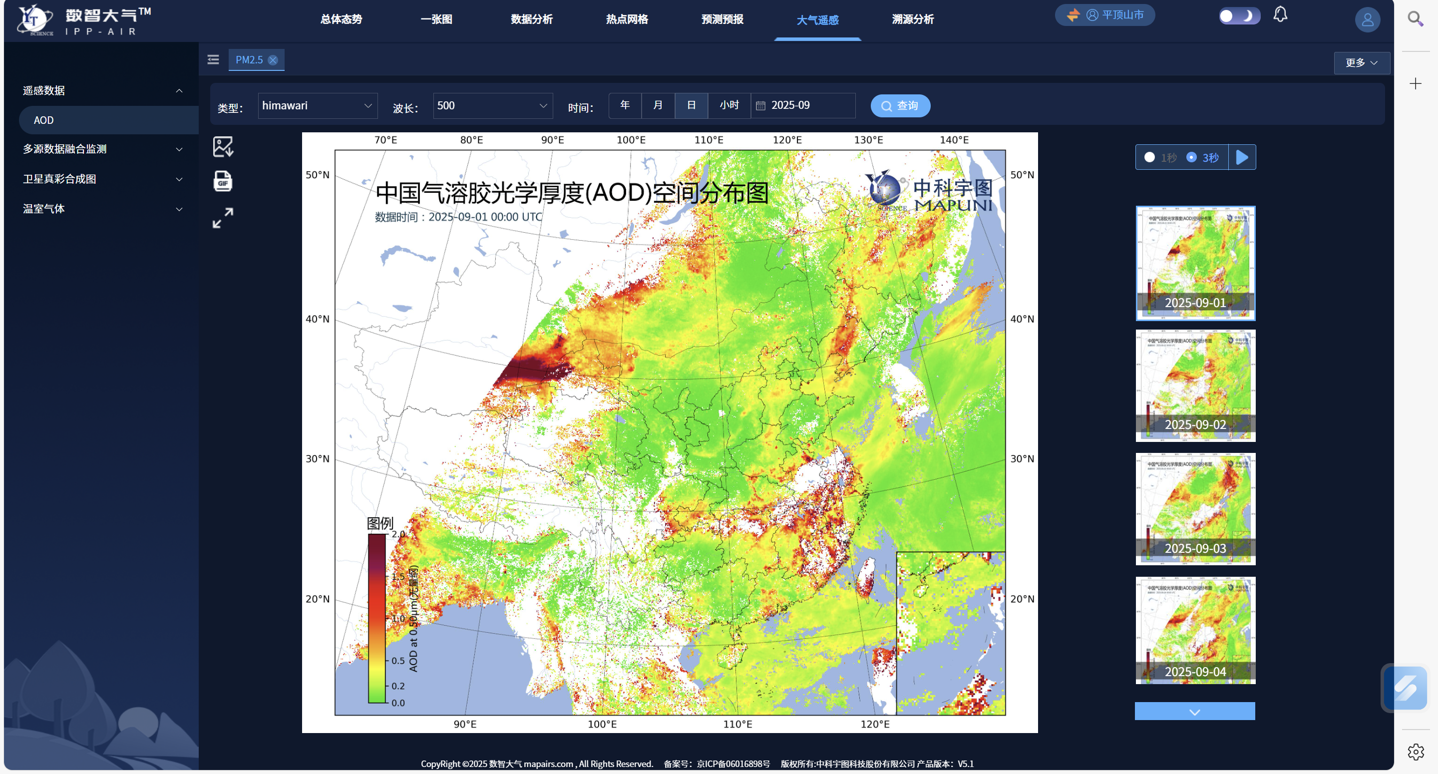Open the 500 wavelength dropdown
This screenshot has width=1438, height=774.
pos(492,105)
